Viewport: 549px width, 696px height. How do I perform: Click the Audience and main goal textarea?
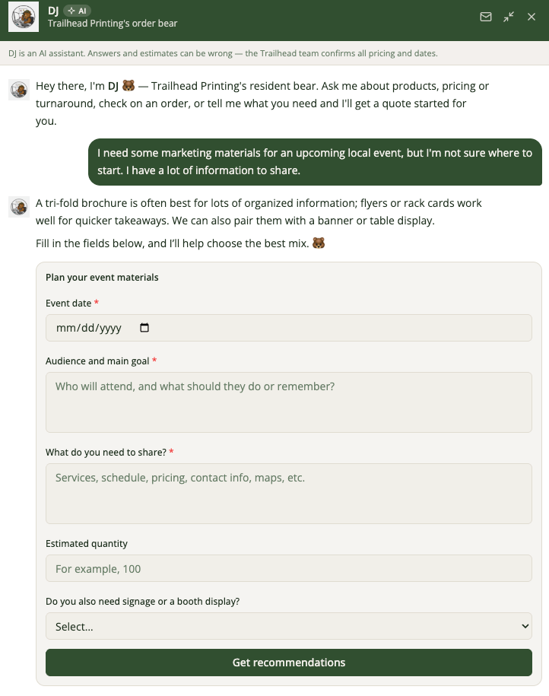(288, 402)
